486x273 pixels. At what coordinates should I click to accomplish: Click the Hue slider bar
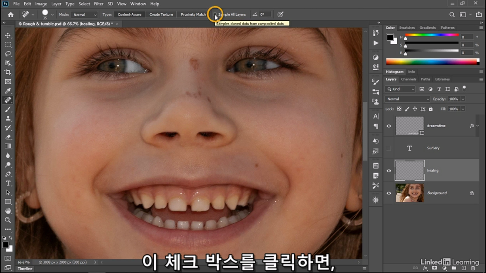tap(431, 35)
